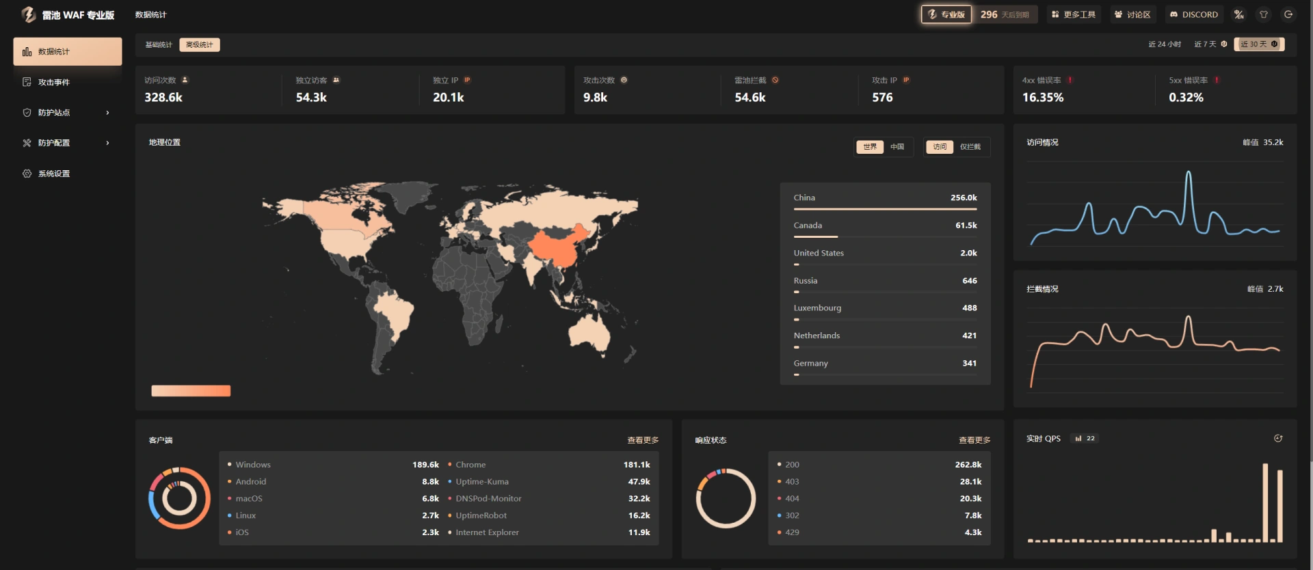Open 攻击事件 in the sidebar
Screen dimensions: 1313x570
[x=68, y=82]
